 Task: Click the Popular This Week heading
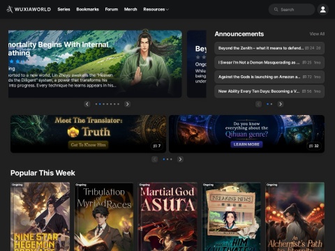43,173
